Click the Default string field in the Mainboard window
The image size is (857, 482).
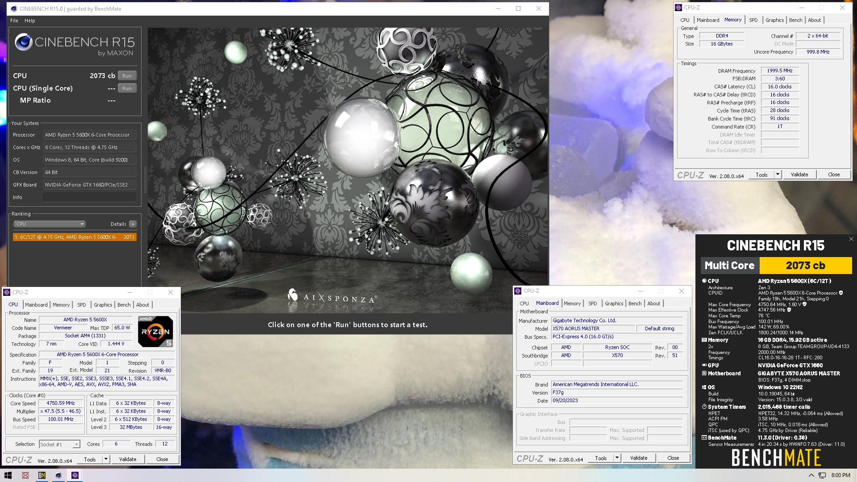[x=660, y=328]
